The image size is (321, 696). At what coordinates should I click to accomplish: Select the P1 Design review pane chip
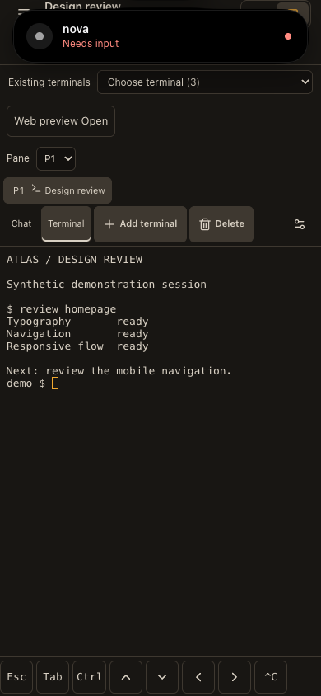point(58,190)
